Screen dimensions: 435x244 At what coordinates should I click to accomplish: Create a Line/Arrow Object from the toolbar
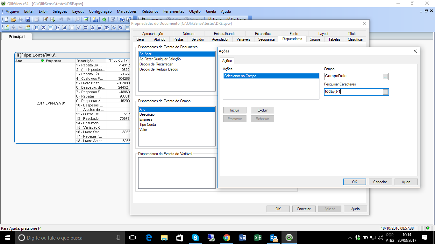pos(100,28)
